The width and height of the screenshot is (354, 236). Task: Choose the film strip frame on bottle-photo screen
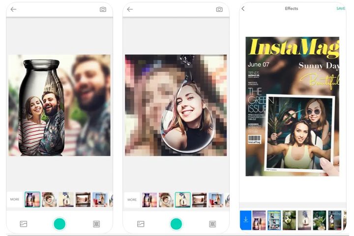point(83,200)
